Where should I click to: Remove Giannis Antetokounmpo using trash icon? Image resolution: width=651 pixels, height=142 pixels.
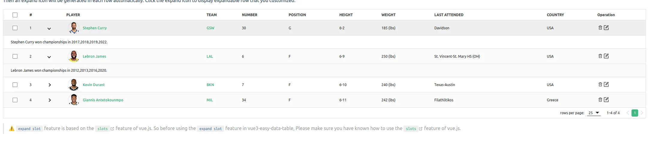pos(600,100)
